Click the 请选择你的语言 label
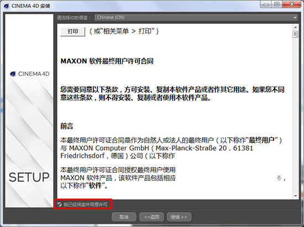304x227 pixels. click(x=74, y=18)
